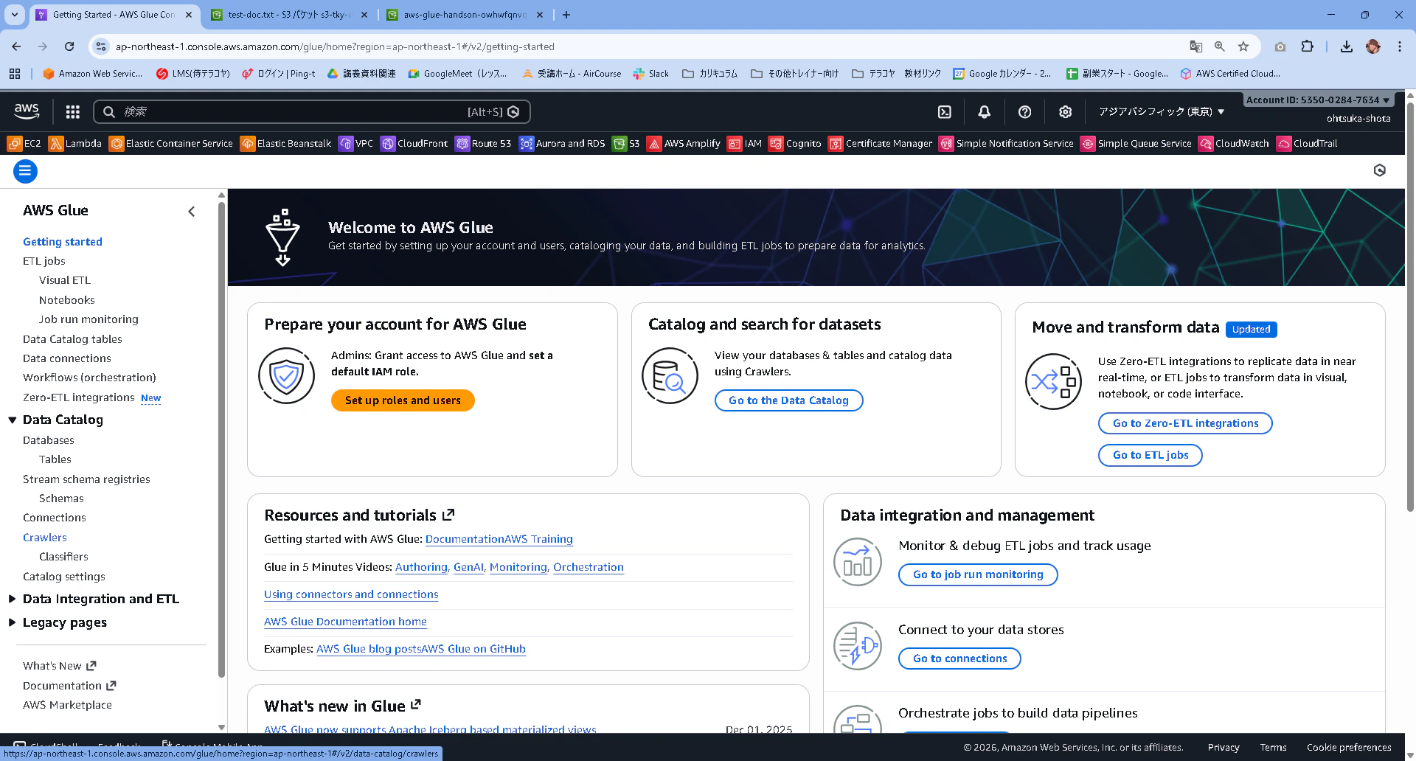This screenshot has height=761, width=1416.
Task: Open Chrome three-dot menu
Action: point(1399,46)
